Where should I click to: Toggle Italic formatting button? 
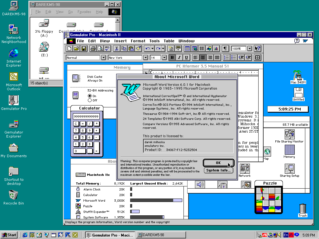(x=179, y=58)
